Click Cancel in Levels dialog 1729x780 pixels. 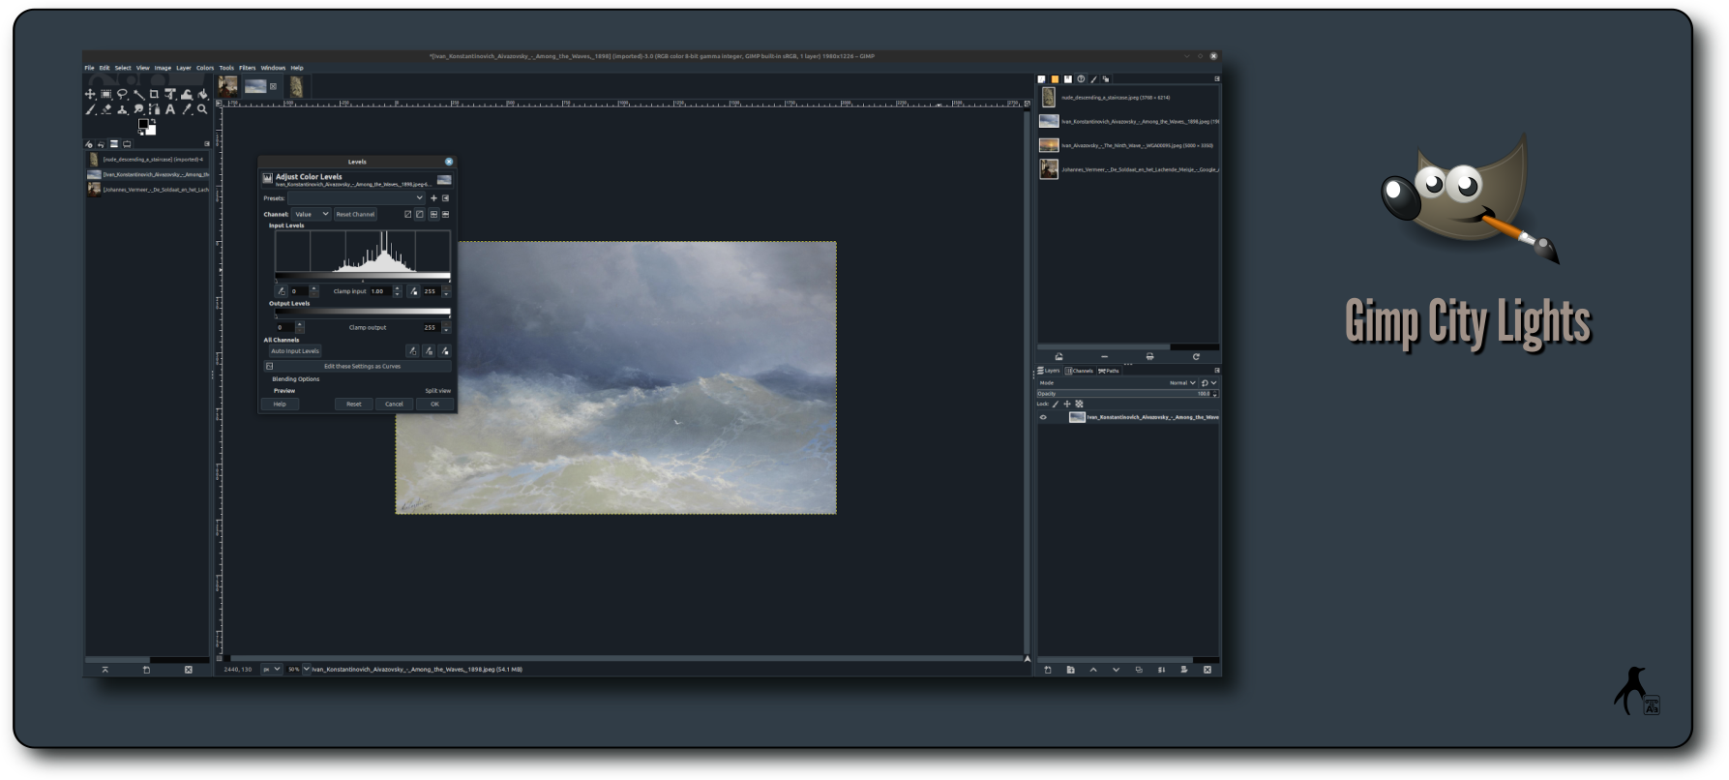pos(394,404)
